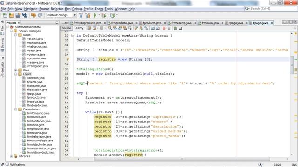Open the Refactor menu
The image size is (298, 167).
[x=57, y=9]
